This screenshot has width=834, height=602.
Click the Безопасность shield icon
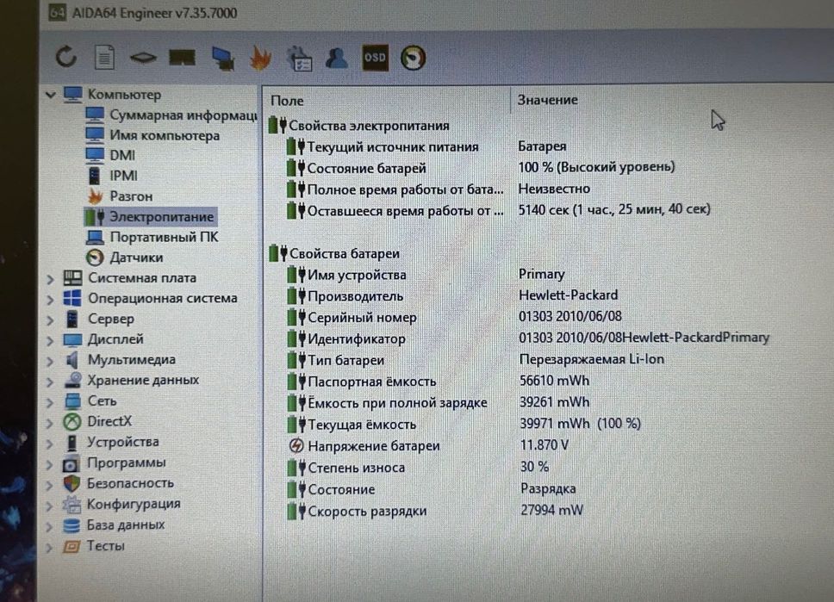click(72, 483)
